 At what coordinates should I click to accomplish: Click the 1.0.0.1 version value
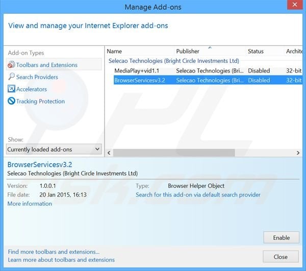coord(47,186)
